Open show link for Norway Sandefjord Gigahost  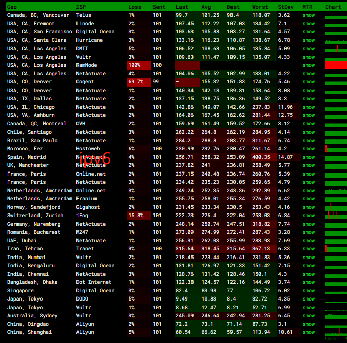tap(309, 207)
